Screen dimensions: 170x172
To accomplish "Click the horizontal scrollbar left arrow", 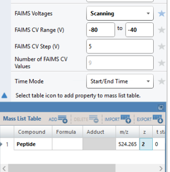I will (4, 168).
